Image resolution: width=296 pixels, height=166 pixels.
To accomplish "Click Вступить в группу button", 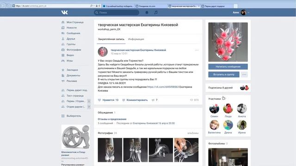I will coord(224,75).
